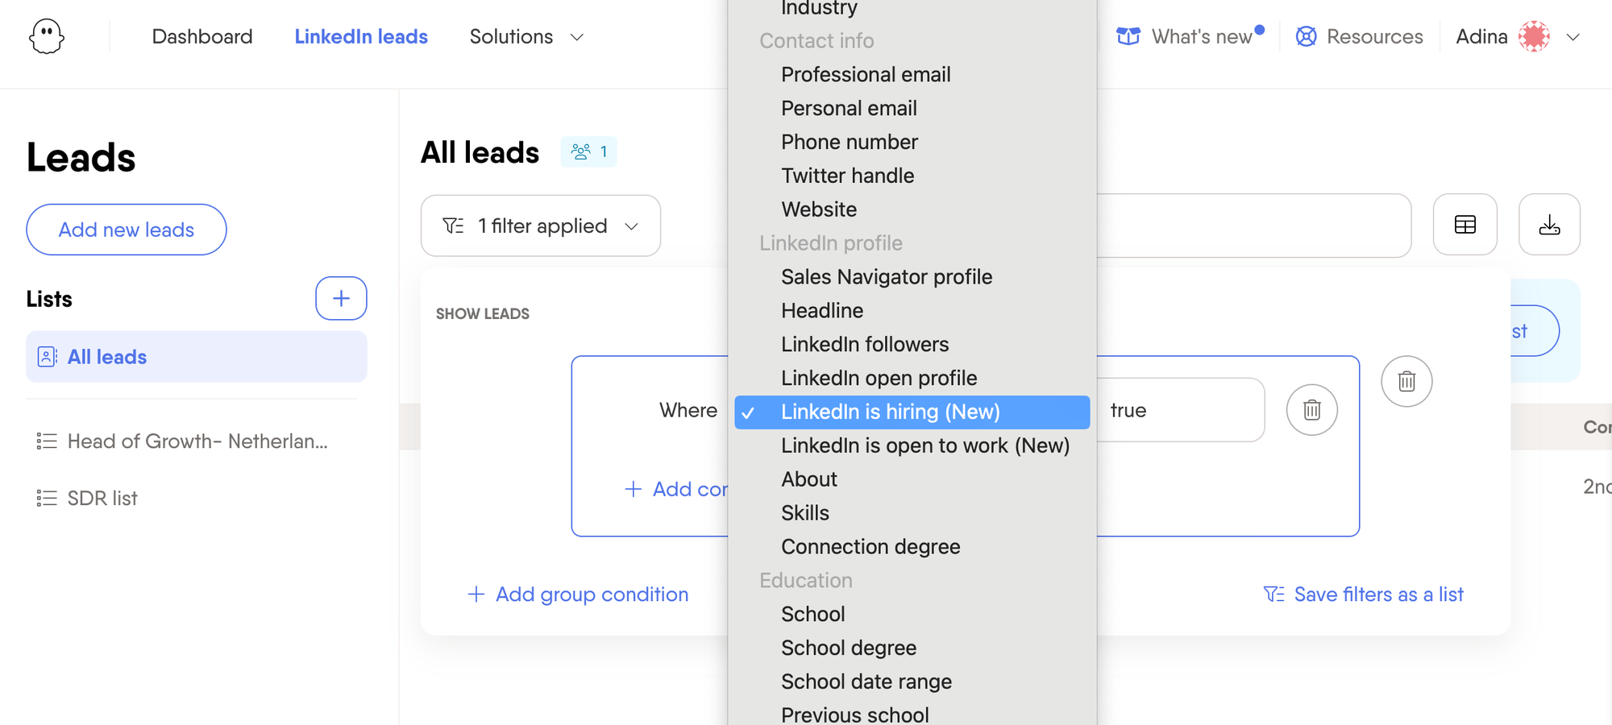Select LinkedIn is open to work (New) option
Image resolution: width=1612 pixels, height=725 pixels.
point(925,445)
